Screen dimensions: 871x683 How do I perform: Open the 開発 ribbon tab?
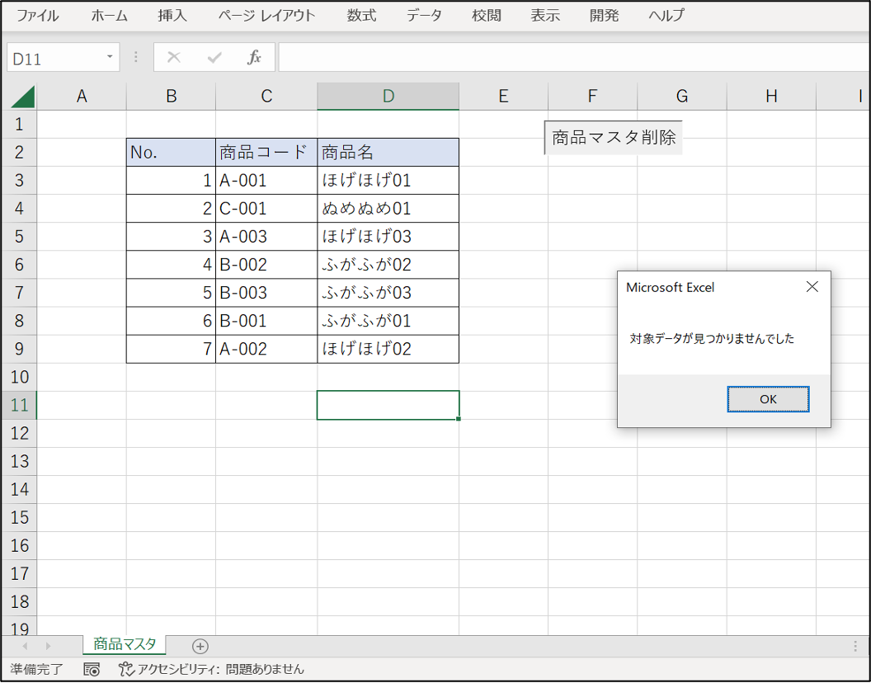604,16
